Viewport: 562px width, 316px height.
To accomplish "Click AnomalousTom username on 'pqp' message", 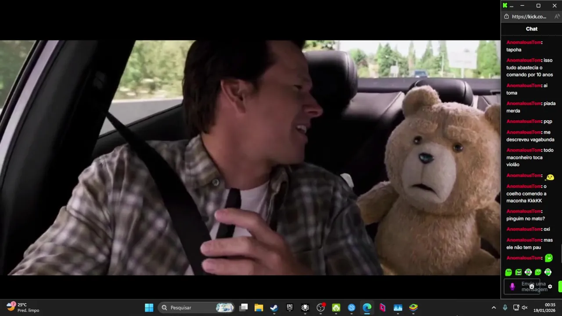I will point(523,122).
